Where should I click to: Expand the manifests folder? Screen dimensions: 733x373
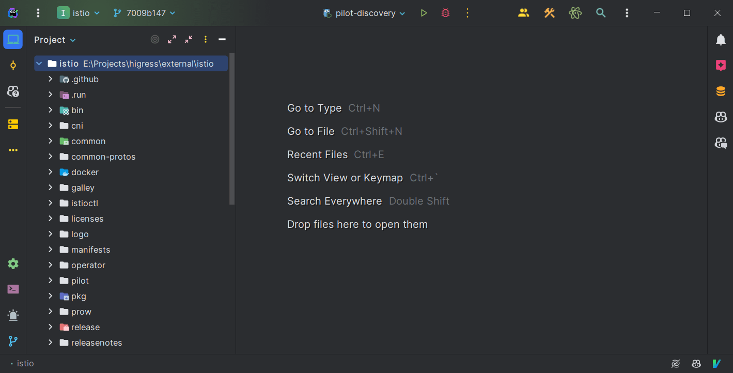[50, 250]
